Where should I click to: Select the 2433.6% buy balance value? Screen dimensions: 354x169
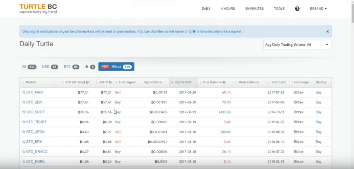pos(225,112)
